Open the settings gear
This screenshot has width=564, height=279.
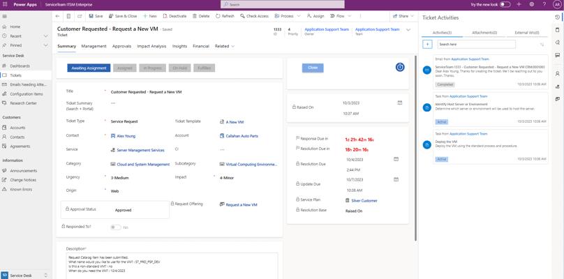click(x=532, y=4)
